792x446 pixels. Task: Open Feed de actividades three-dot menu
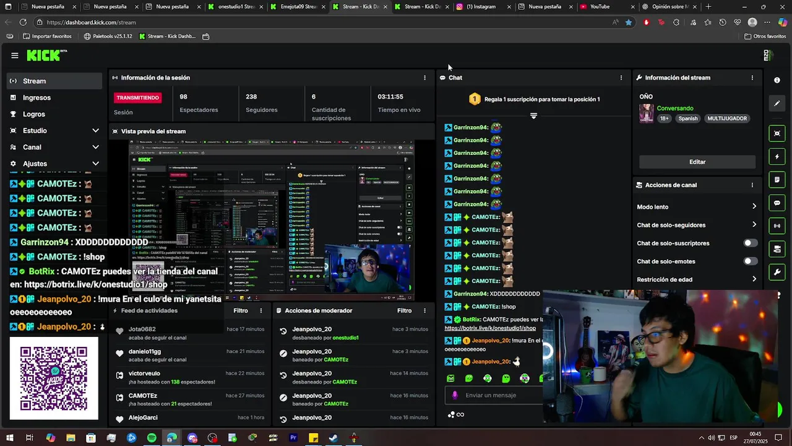(261, 311)
